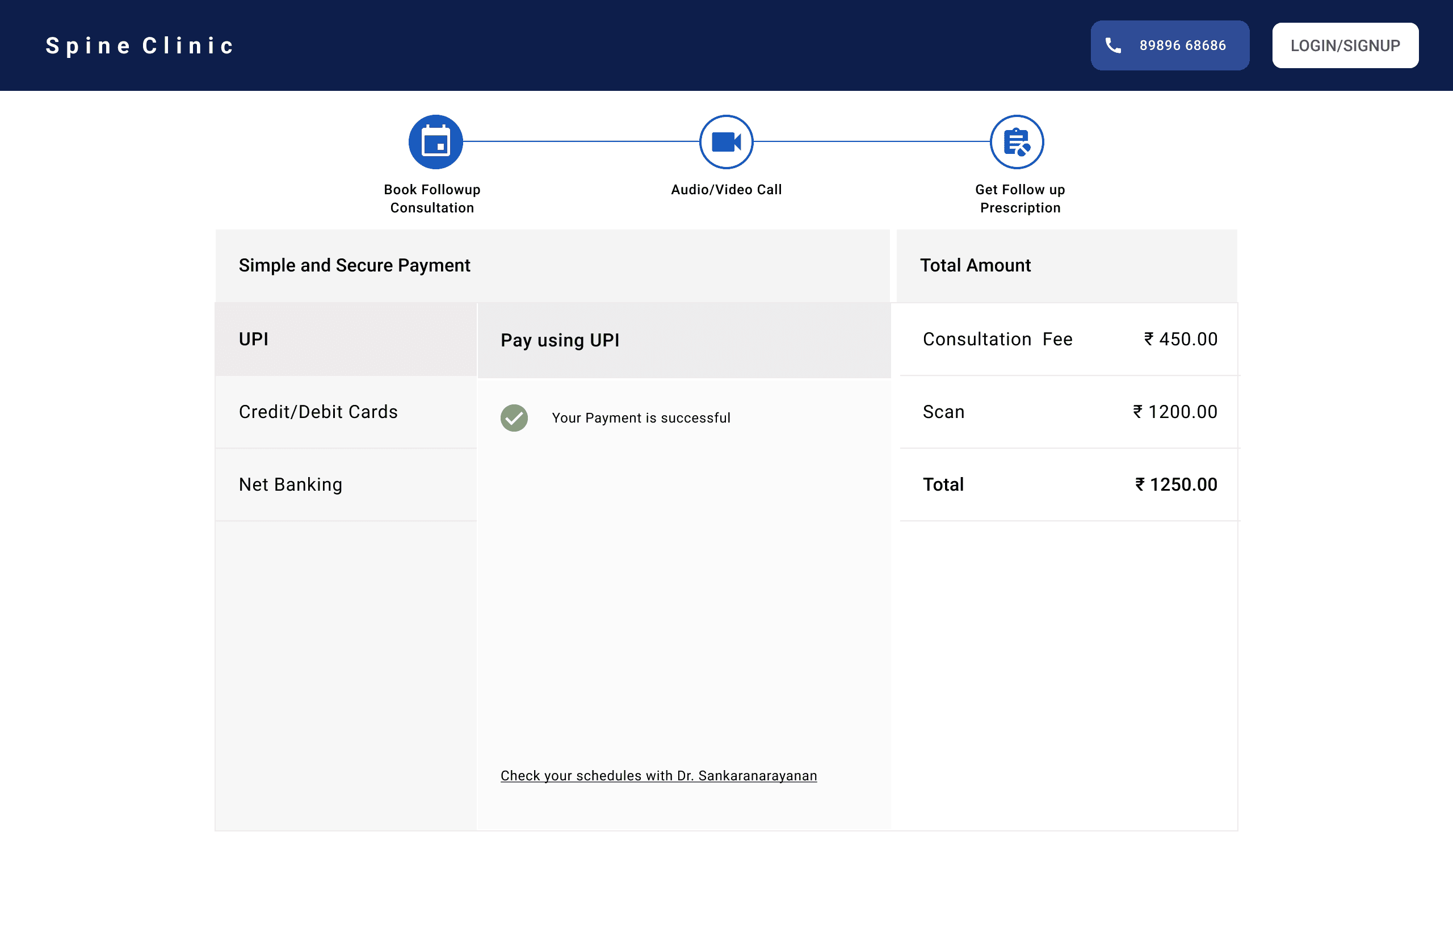
Task: Click the Scan charge row
Action: click(1069, 412)
